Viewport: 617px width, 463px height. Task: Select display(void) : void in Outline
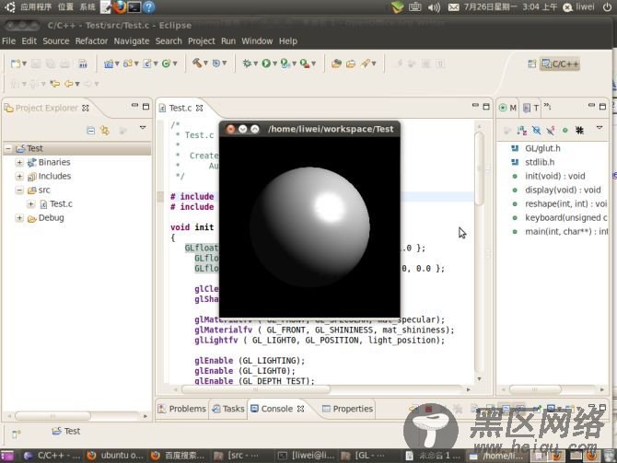[563, 190]
